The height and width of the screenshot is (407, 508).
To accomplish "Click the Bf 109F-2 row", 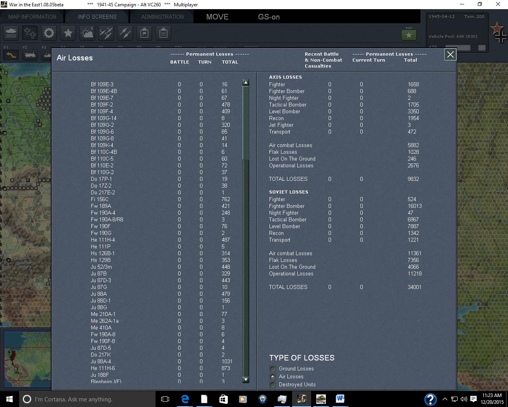I will point(160,105).
